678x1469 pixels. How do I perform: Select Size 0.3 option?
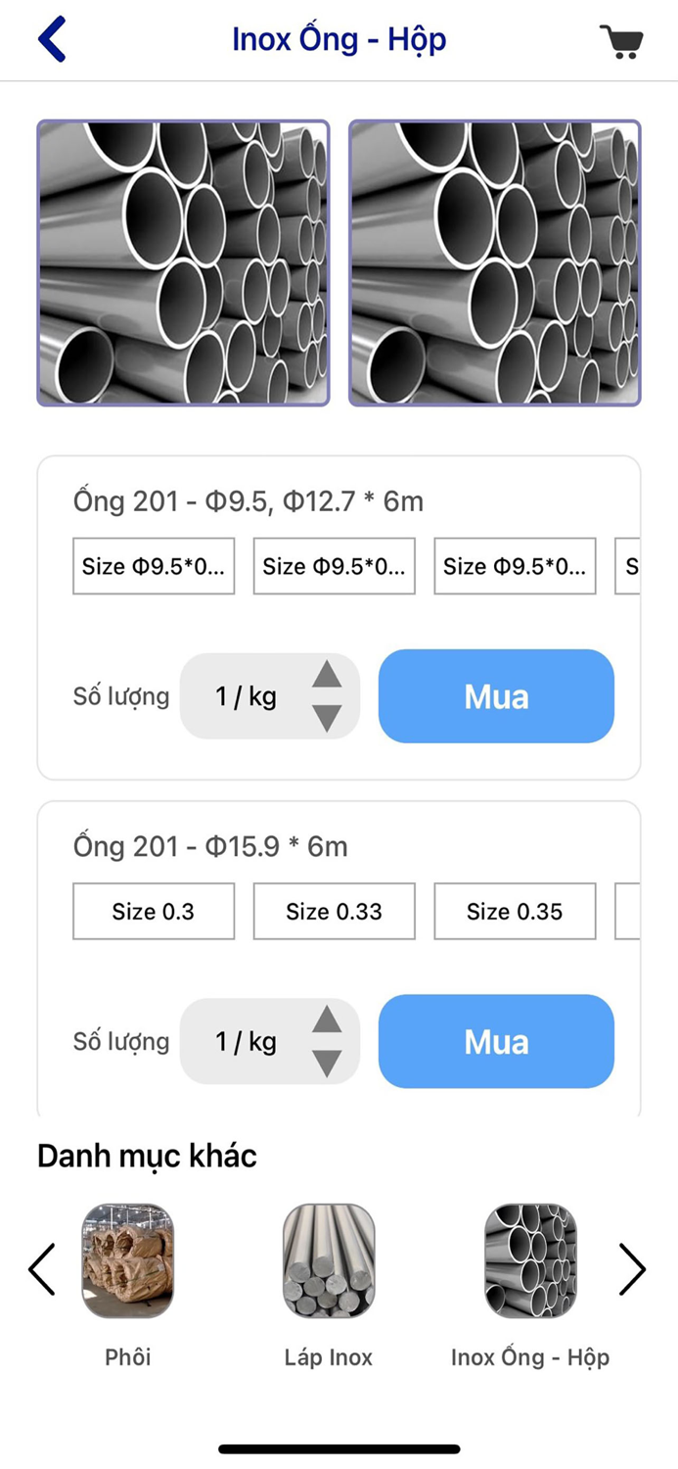(154, 912)
